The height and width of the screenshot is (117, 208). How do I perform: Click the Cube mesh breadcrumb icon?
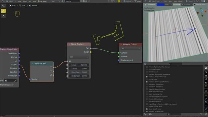pos(20,6)
